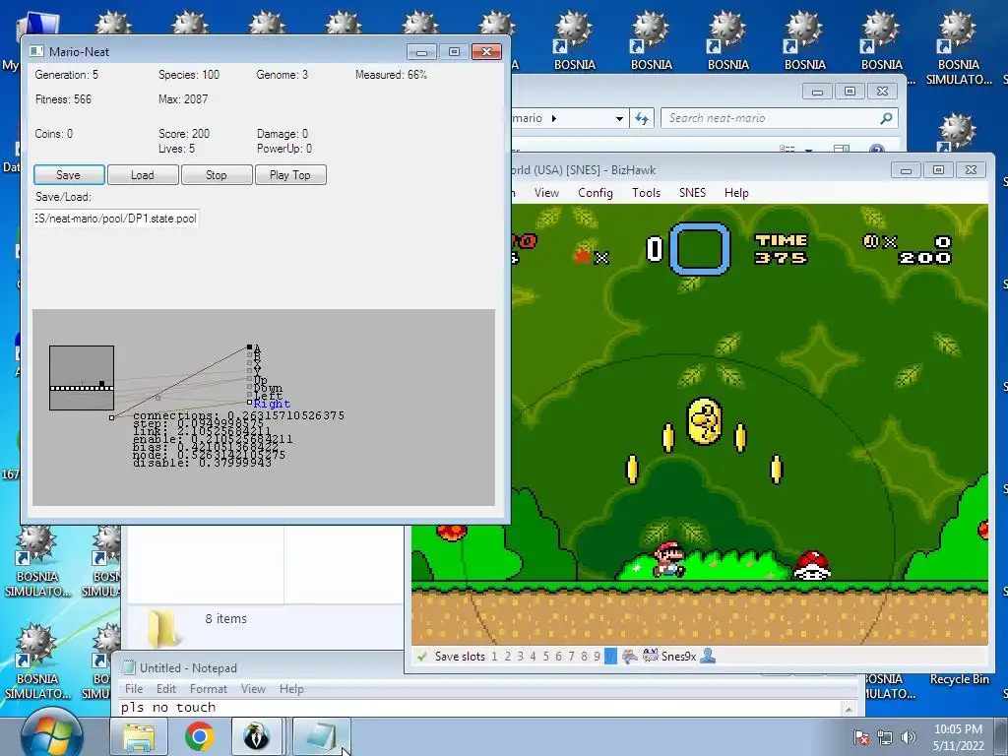The height and width of the screenshot is (756, 1008).
Task: Click the Load button in Mario-Neat
Action: (x=143, y=175)
